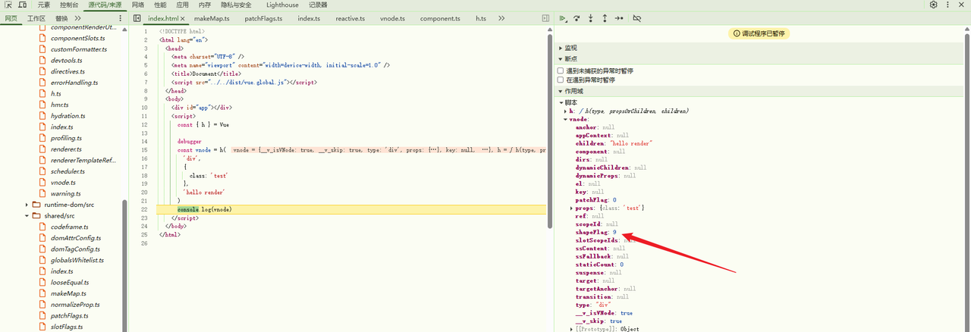This screenshot has width=971, height=332.
Task: Collapse the 脚本 script scope group
Action: pos(562,102)
